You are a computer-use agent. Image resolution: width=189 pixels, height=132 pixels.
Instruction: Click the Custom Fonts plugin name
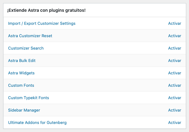(x=21, y=86)
